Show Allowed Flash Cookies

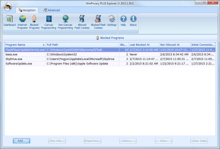tap(82, 22)
